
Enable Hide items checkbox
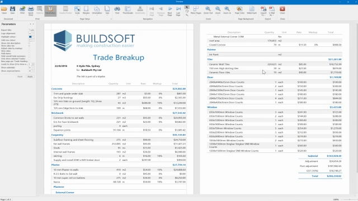(x=29, y=54)
